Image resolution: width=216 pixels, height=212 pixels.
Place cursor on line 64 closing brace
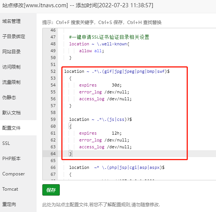70,154
